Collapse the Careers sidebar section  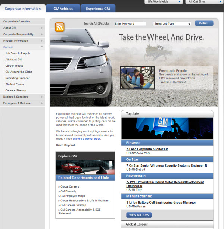click(x=42, y=47)
